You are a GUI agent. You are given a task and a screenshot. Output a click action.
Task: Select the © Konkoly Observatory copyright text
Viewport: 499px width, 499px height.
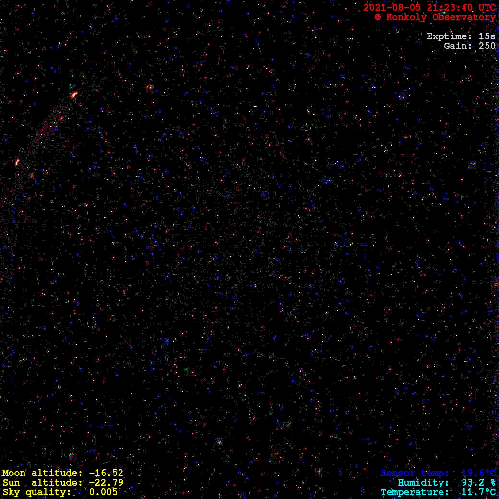coord(435,17)
